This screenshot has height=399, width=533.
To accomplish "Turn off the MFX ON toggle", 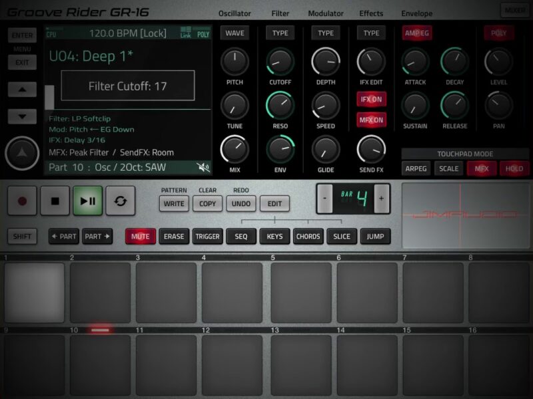I will (x=371, y=120).
